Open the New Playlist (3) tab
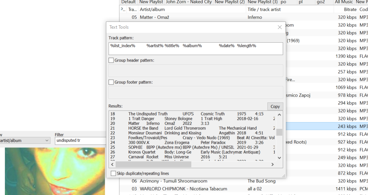368x195 pixels. pyautogui.click(x=262, y=2)
